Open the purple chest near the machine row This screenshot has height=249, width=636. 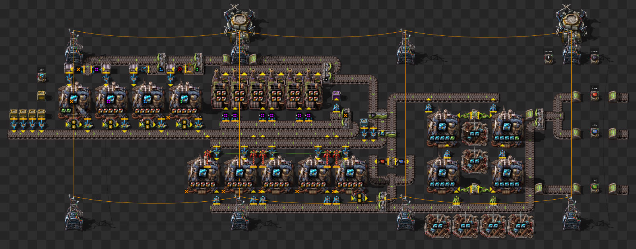(336, 95)
